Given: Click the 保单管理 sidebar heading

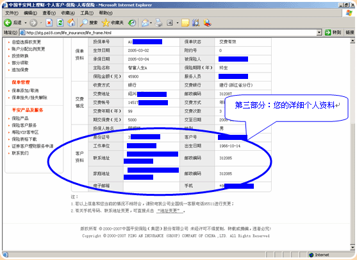Looking at the screenshot, I should (21, 82).
